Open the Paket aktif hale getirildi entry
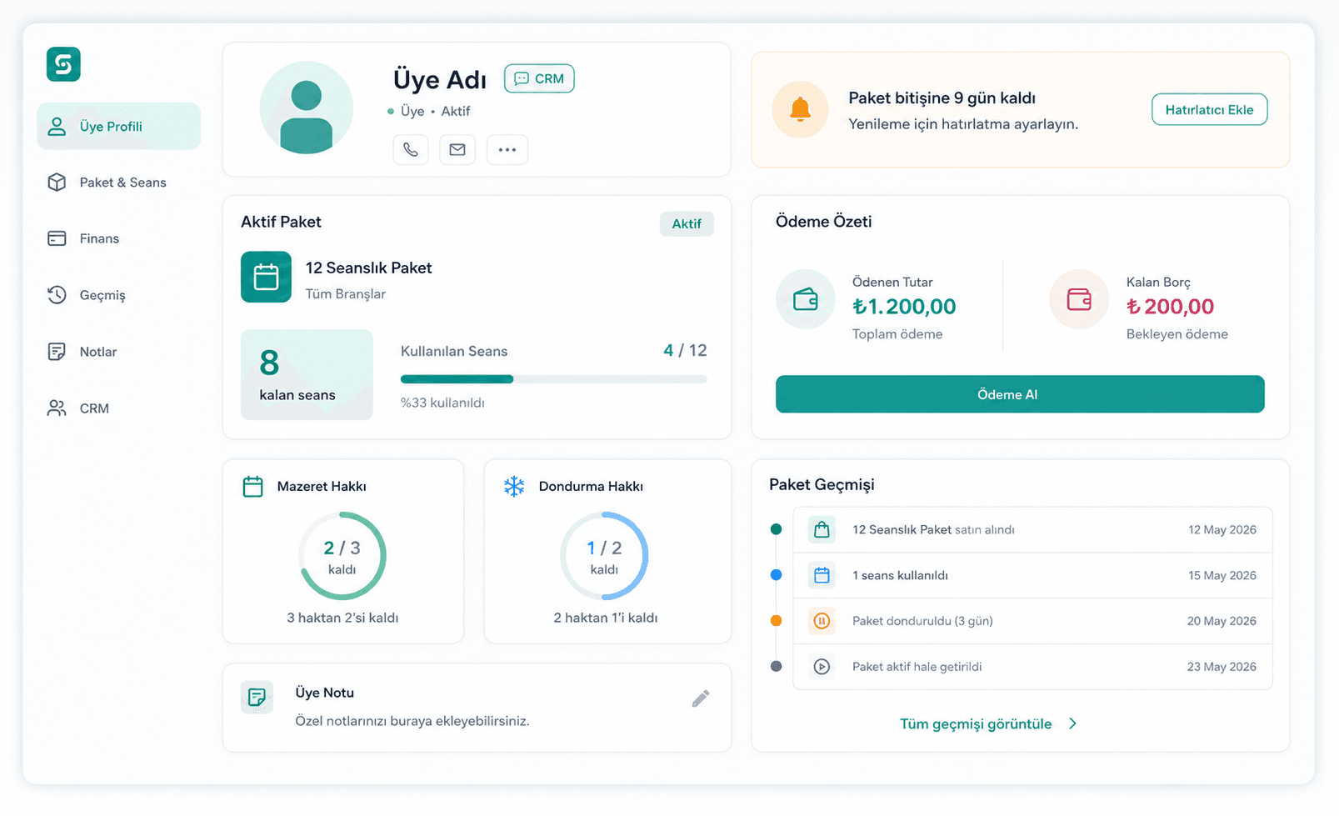Viewport: 1339px width, 816px height. pos(1032,667)
